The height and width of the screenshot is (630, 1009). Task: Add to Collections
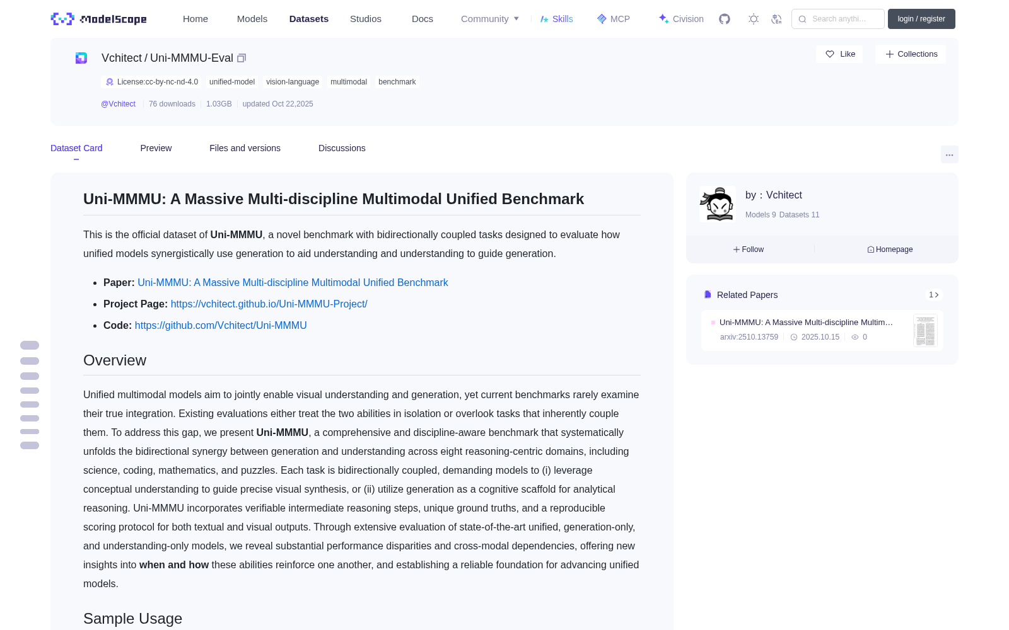tap(911, 54)
